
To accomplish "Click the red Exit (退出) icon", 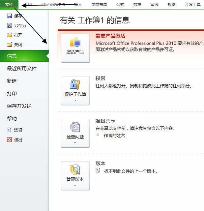I will pyautogui.click(x=10, y=140).
